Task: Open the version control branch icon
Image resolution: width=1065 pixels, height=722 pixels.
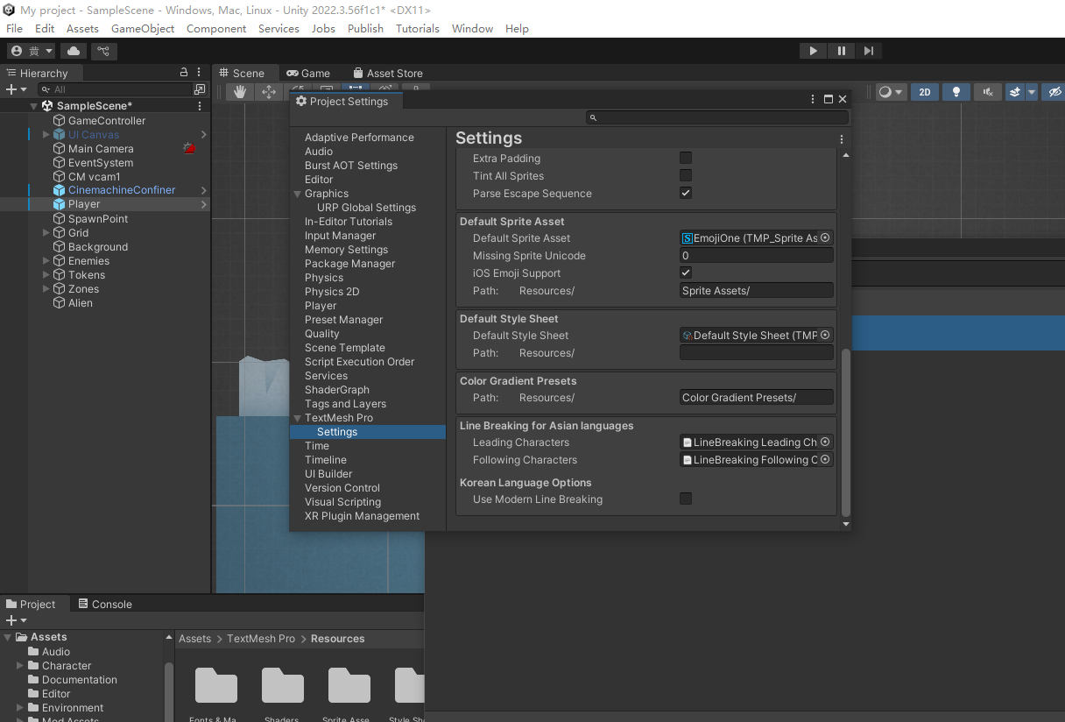Action: 103,51
